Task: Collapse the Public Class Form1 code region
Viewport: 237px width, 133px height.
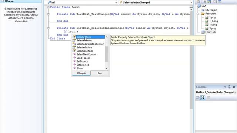Action: point(49,7)
